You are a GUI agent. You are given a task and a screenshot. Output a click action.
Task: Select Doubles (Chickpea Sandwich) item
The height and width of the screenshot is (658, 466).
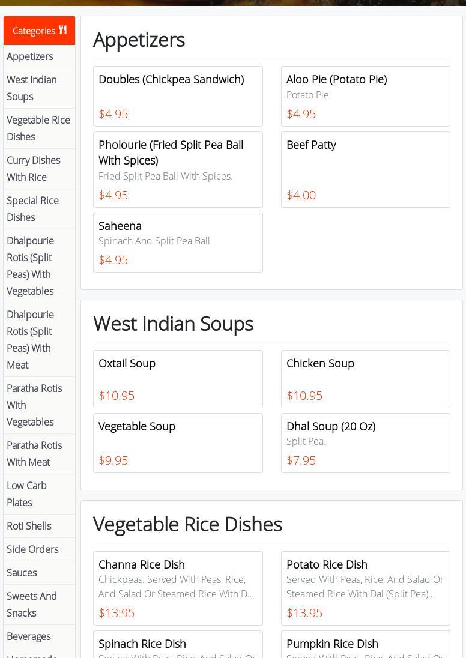(178, 96)
